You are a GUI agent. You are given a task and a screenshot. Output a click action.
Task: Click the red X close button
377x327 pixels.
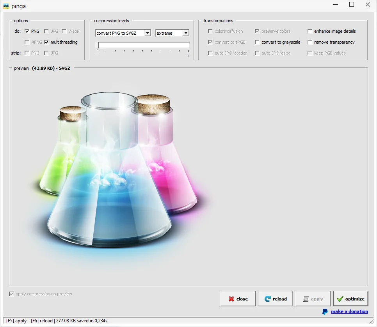coord(238,299)
